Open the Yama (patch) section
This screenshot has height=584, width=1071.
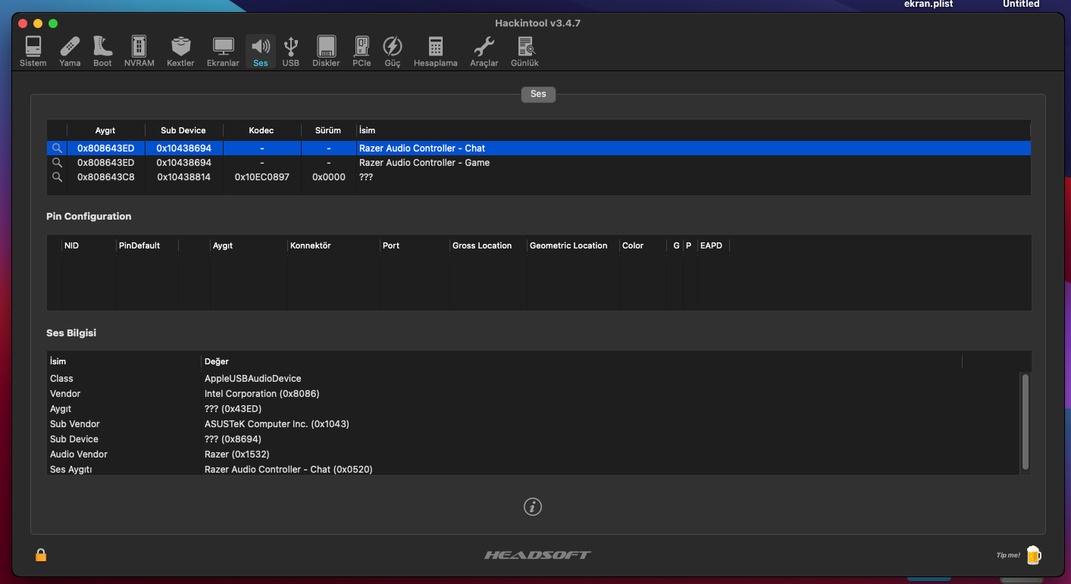[x=70, y=51]
